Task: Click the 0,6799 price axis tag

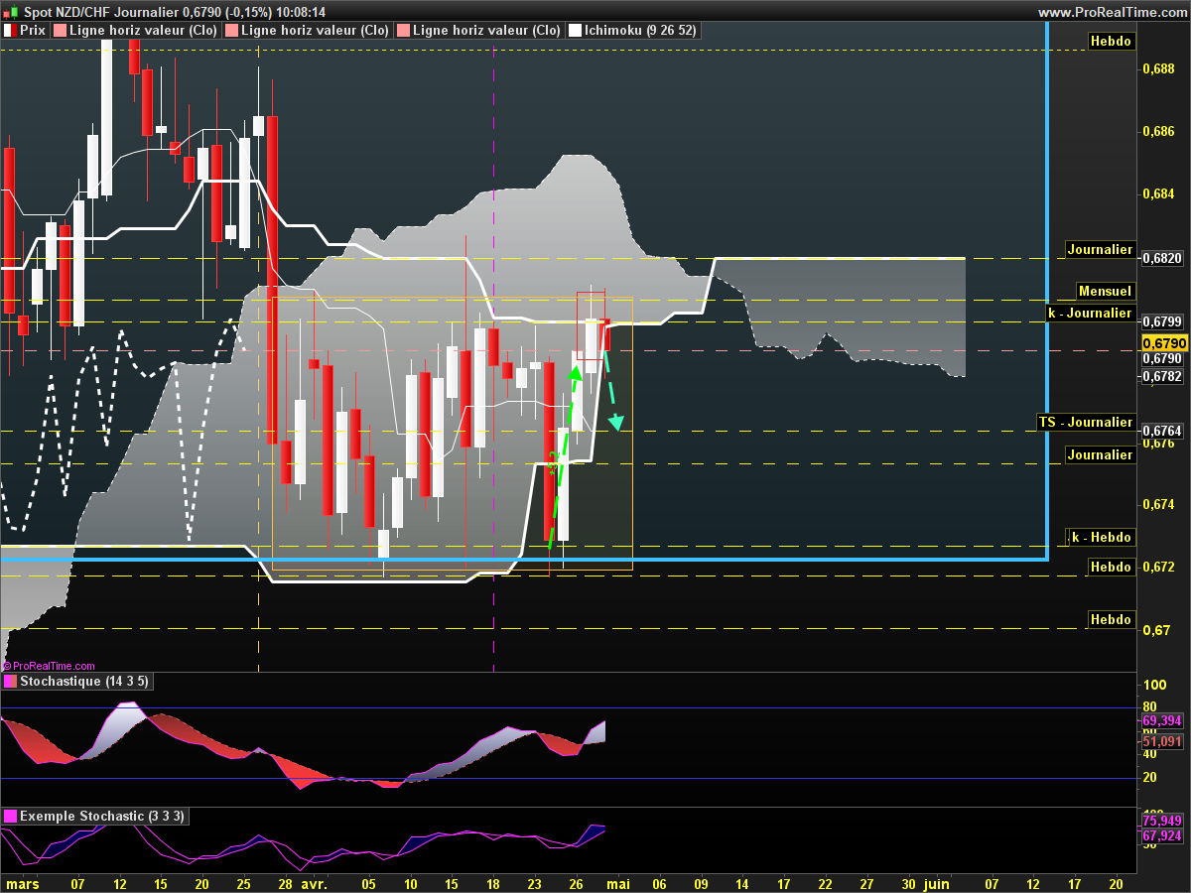Action: [x=1162, y=322]
